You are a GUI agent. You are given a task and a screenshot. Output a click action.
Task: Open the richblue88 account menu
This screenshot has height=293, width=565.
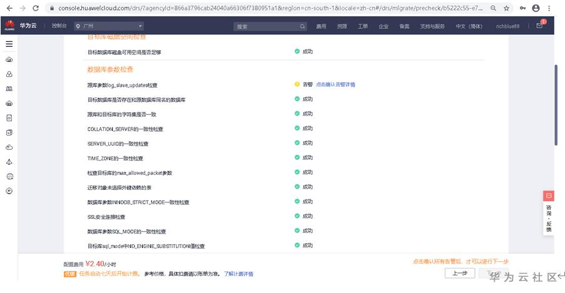507,26
